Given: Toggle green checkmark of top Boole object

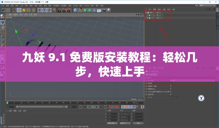Looking at the screenshot, I should coord(160,13).
